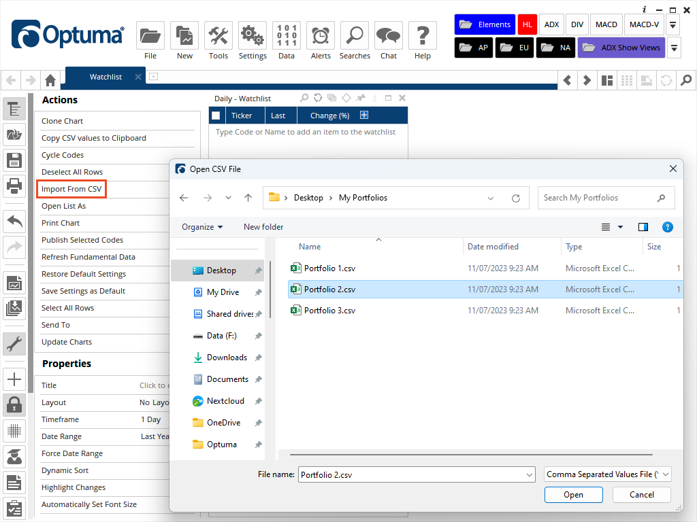Open the Help question mark icon
Screen dimensions: 697x522
click(x=422, y=35)
